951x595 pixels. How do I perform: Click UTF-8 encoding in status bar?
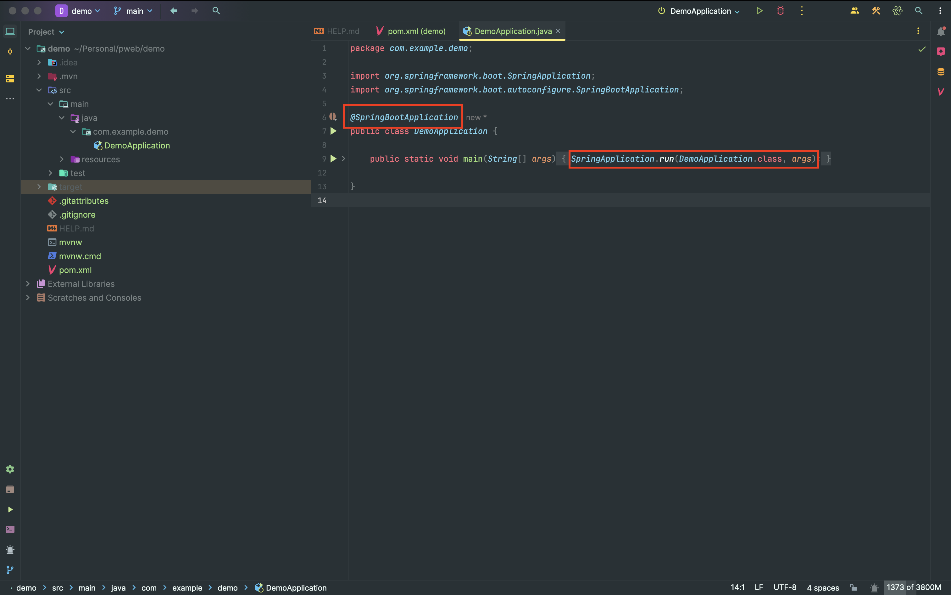coord(785,587)
